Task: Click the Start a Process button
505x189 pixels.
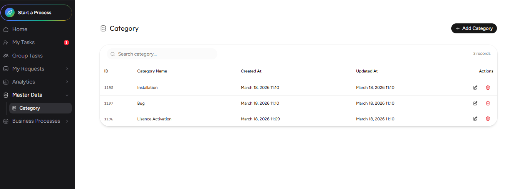Action: 36,13
